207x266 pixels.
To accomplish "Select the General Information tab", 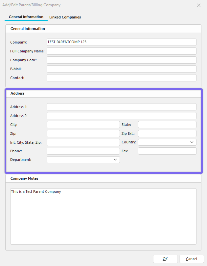I will (26, 17).
